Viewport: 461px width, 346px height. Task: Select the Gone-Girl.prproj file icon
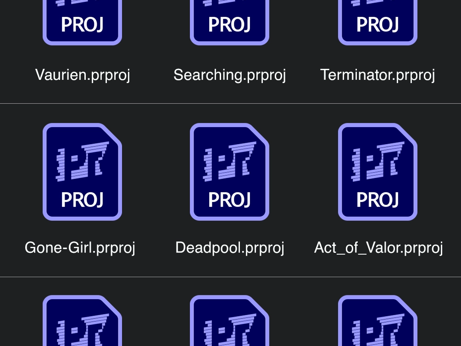pyautogui.click(x=82, y=172)
